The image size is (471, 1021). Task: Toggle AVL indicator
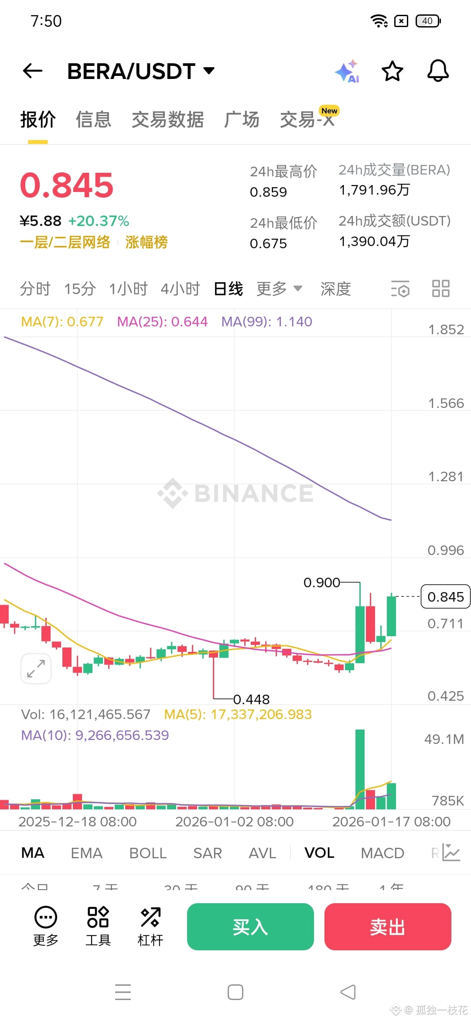click(263, 853)
